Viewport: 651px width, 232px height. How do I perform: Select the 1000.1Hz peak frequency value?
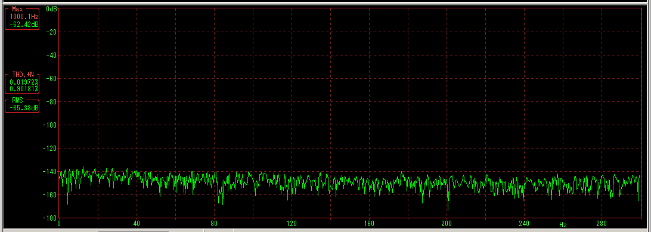(x=23, y=17)
